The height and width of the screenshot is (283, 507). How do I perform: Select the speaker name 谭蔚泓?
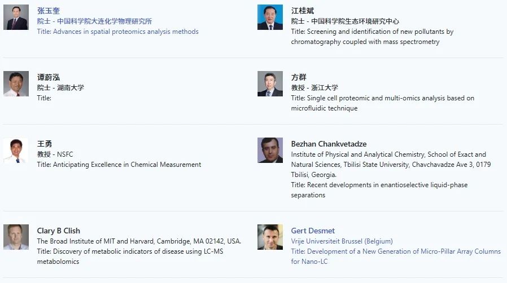(49, 77)
